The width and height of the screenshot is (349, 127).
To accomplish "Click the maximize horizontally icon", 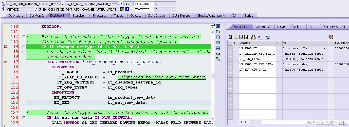I will (x=218, y=48).
